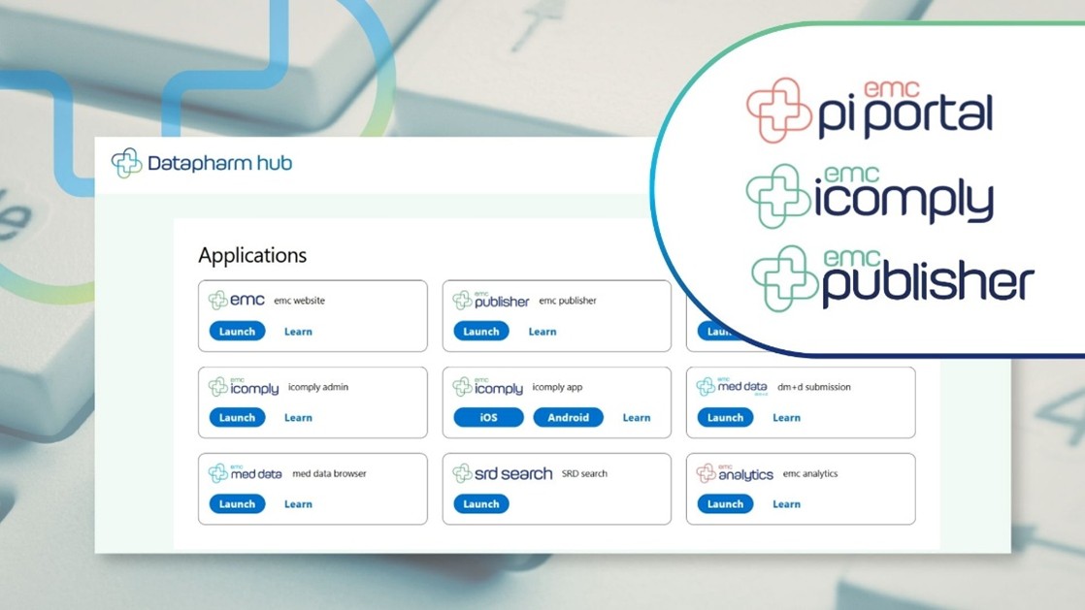Click the icomply app logo icon
1085x610 pixels.
(x=463, y=387)
